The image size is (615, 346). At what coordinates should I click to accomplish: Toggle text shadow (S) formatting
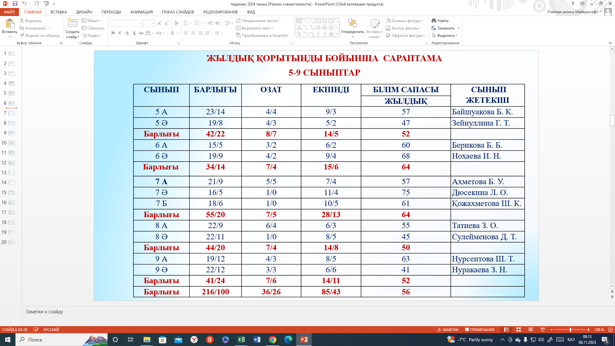pos(134,33)
